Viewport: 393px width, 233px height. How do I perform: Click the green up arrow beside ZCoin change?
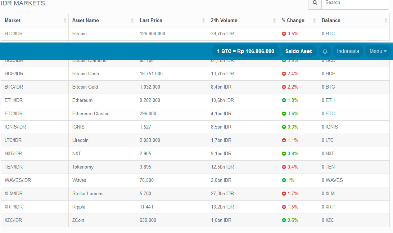pyautogui.click(x=284, y=220)
